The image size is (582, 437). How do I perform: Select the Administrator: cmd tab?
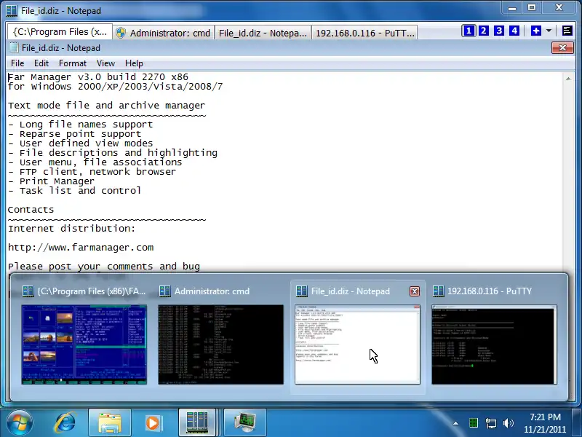[x=163, y=33]
